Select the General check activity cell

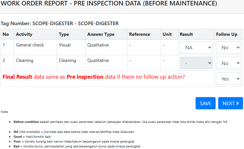[30, 45]
